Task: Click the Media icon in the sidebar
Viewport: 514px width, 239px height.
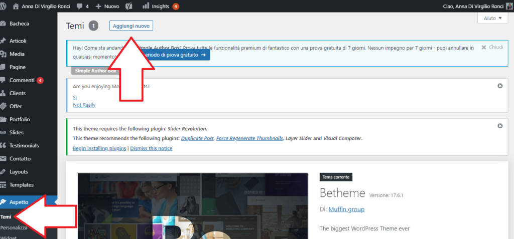Action: (3, 54)
